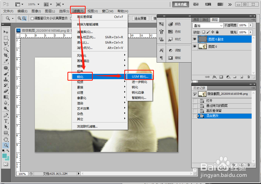The image size is (261, 184).
Task: Select the Path Selection tool
Action: click(x=6, y=127)
